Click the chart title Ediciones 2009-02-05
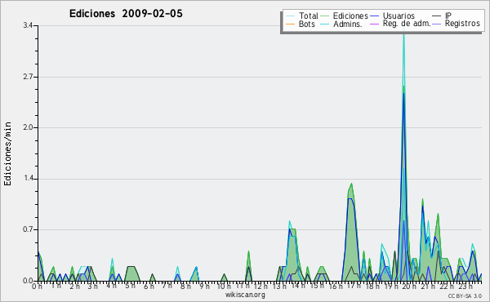 [126, 14]
